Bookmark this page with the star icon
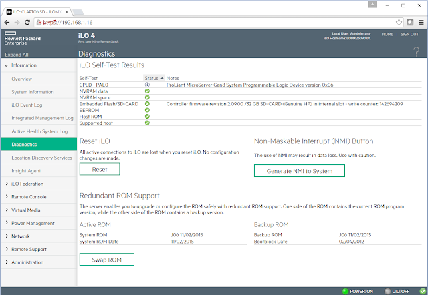428x295 pixels. (399, 22)
